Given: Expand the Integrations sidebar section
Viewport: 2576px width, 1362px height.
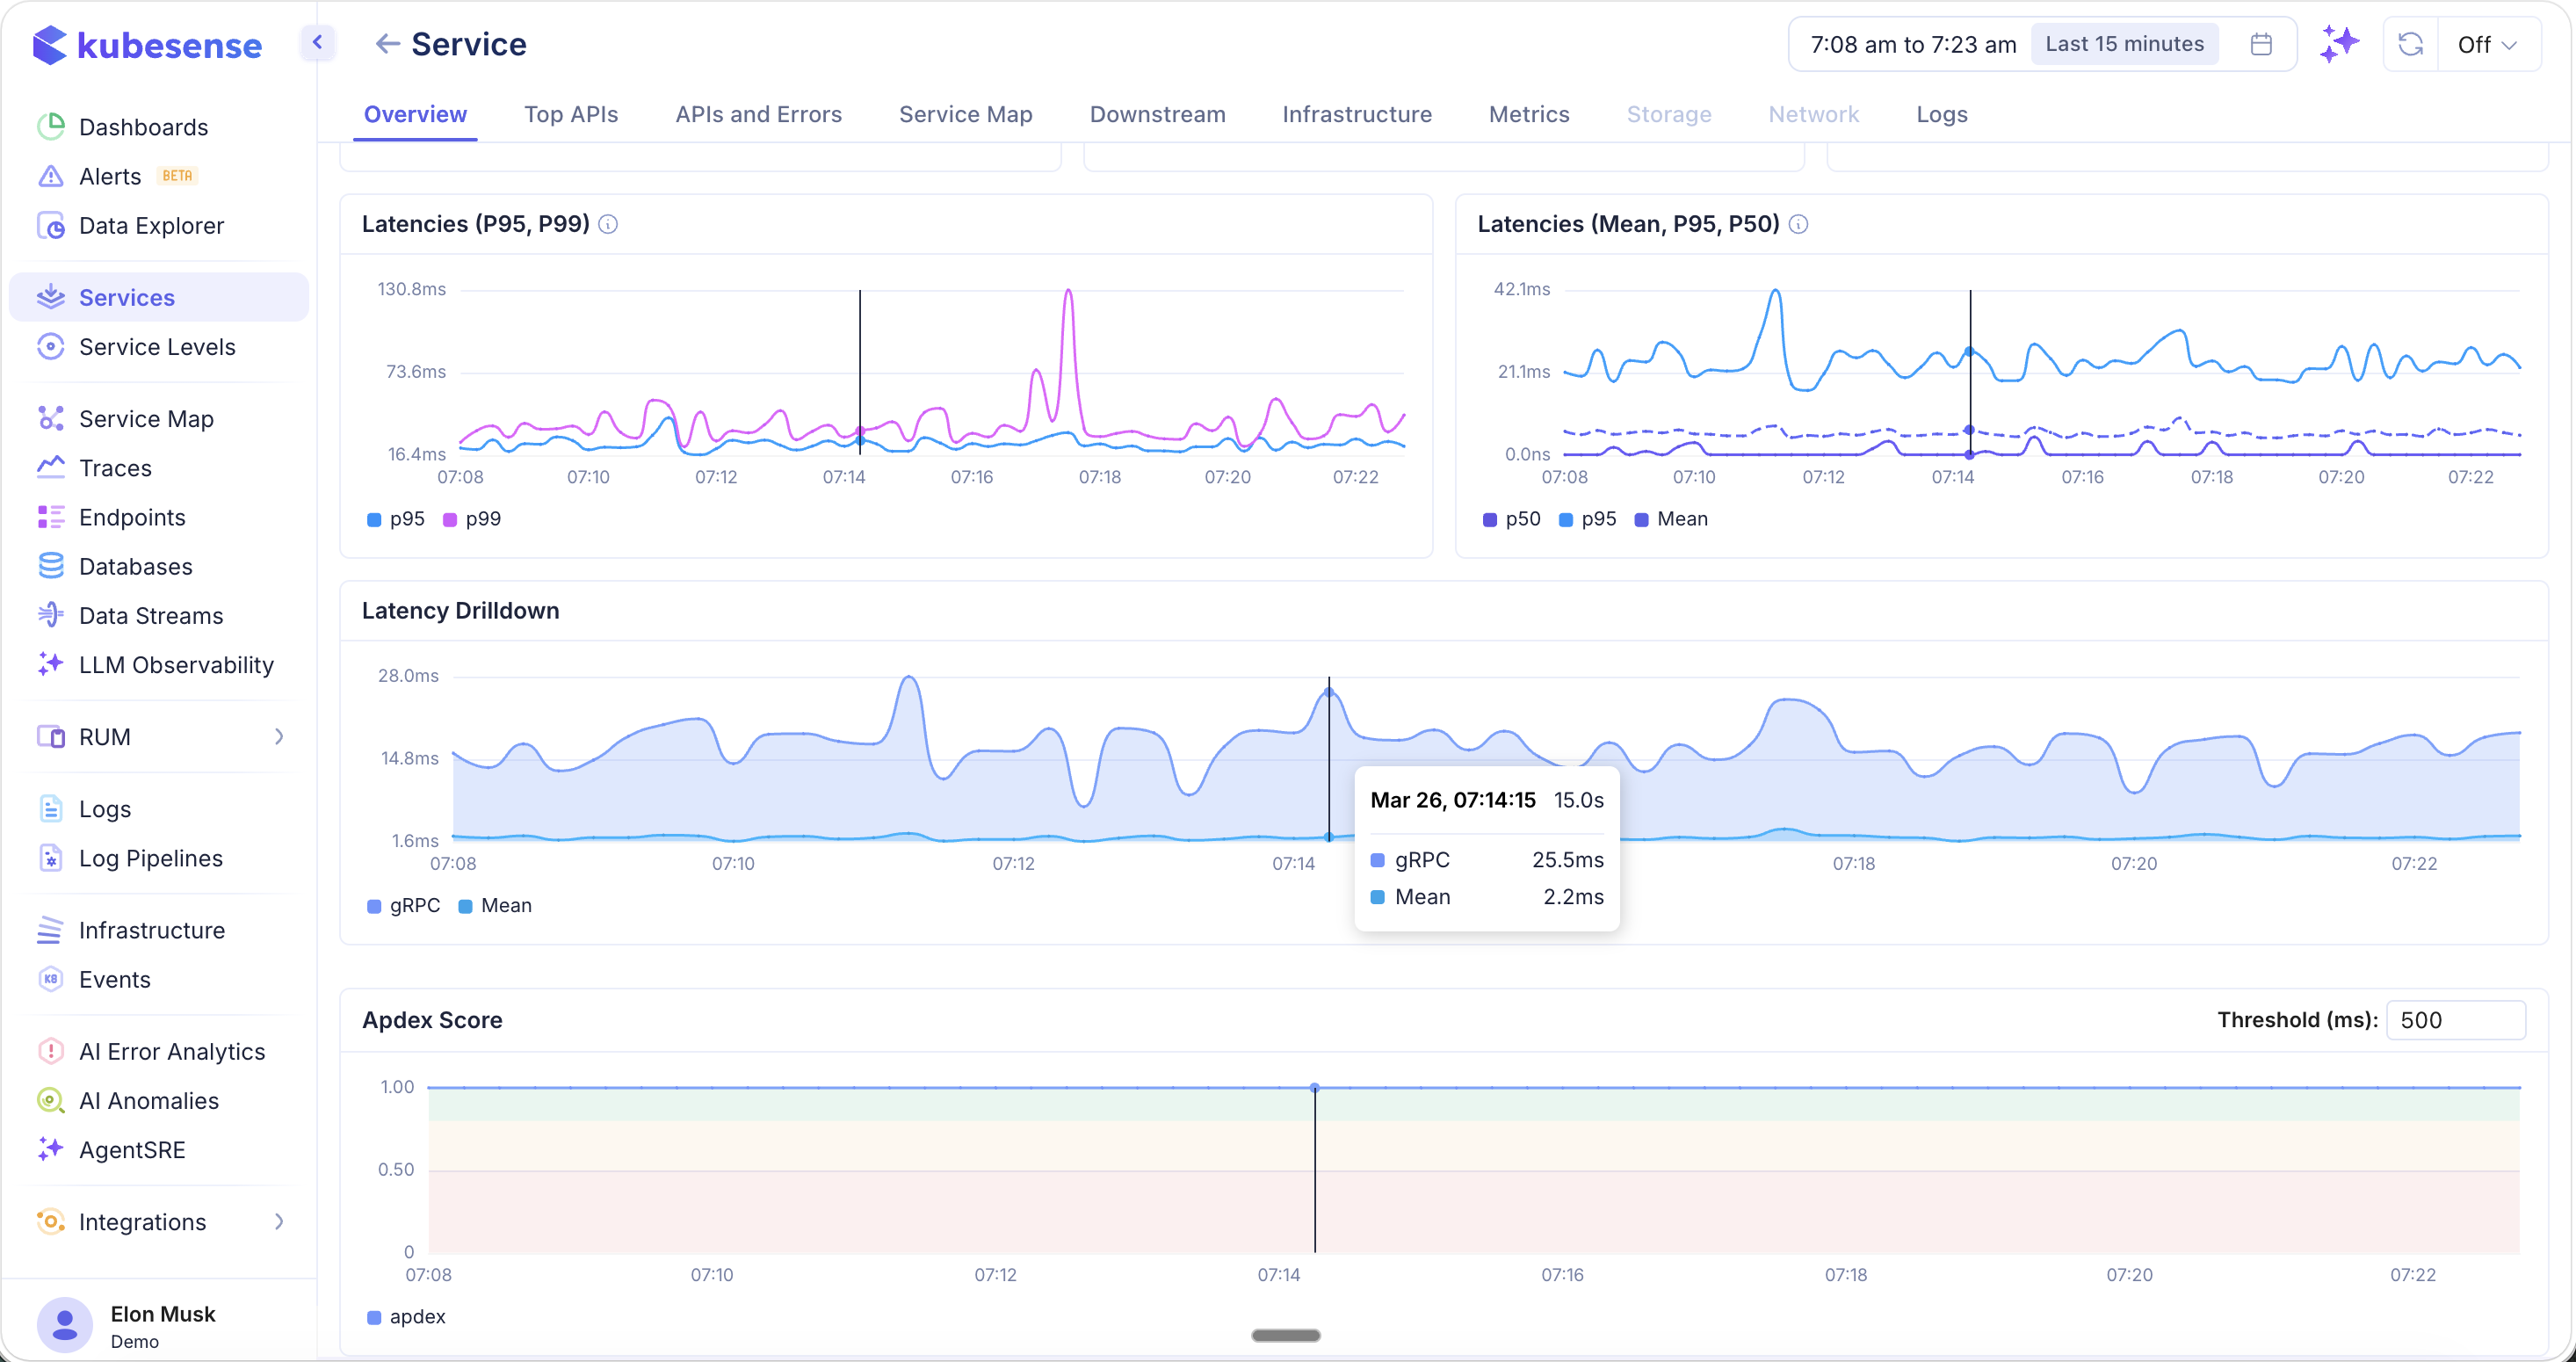Looking at the screenshot, I should (278, 1221).
